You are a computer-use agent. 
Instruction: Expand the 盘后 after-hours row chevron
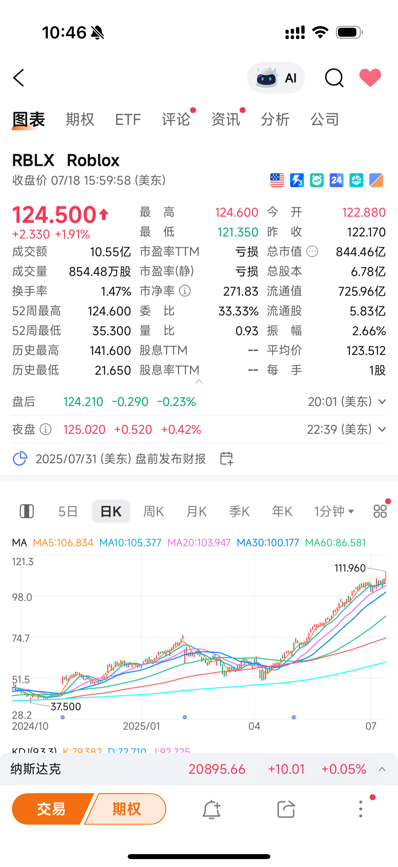[382, 401]
